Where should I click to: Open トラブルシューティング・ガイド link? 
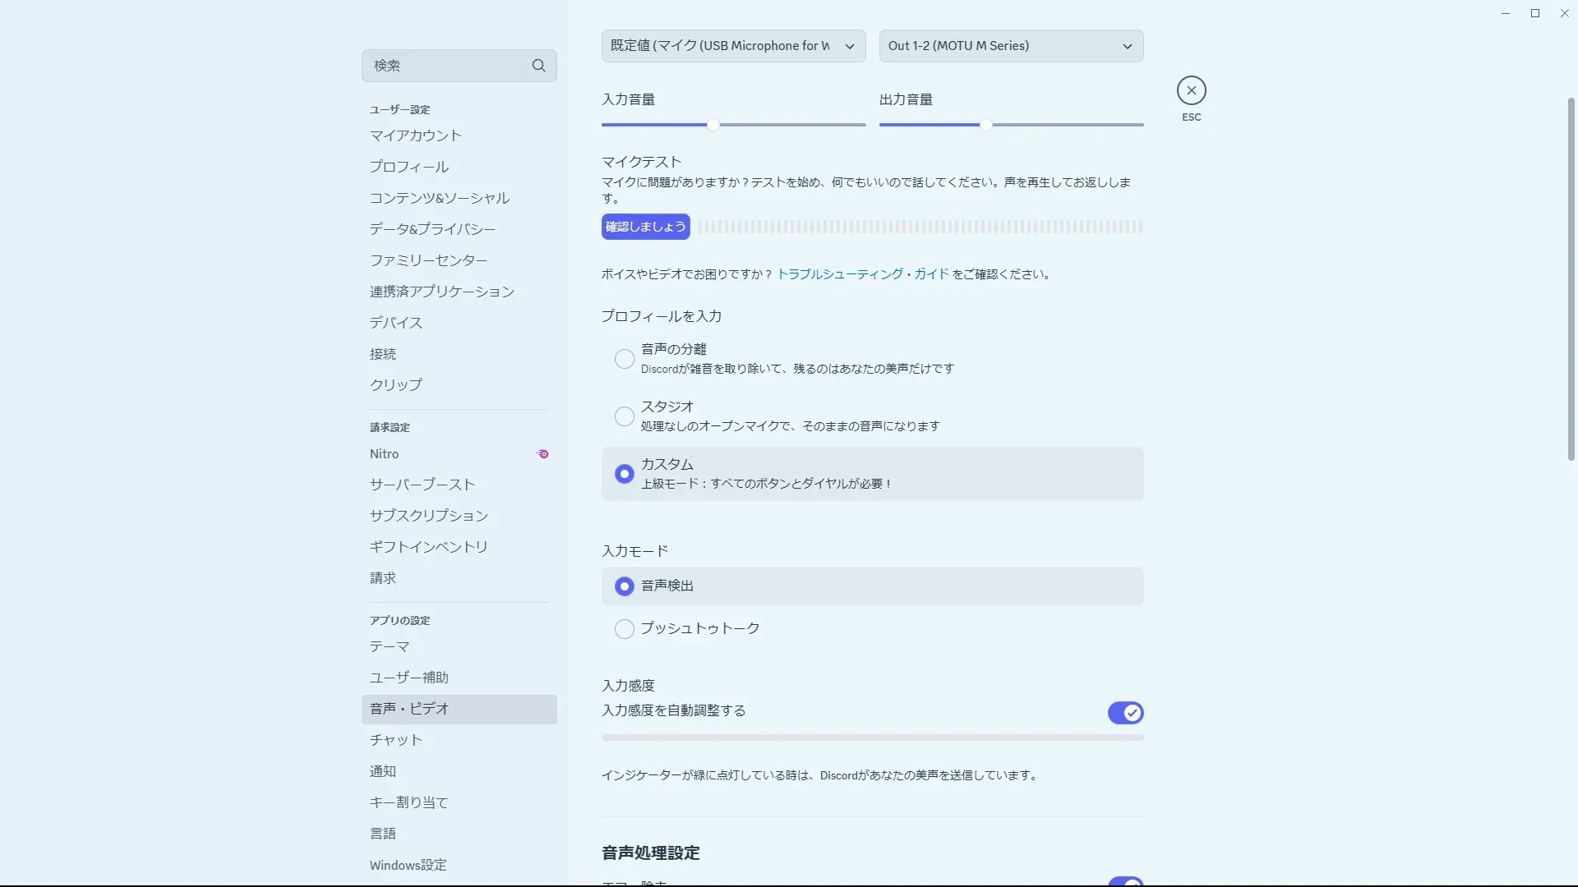tap(862, 274)
